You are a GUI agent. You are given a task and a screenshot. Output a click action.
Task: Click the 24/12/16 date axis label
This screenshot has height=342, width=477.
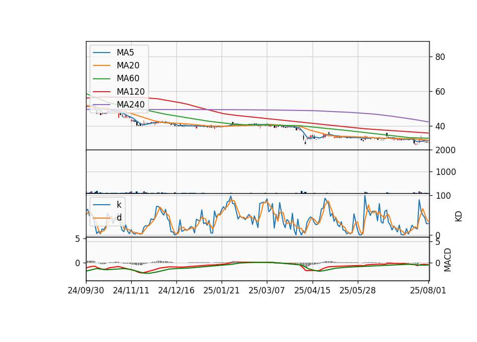(x=176, y=290)
